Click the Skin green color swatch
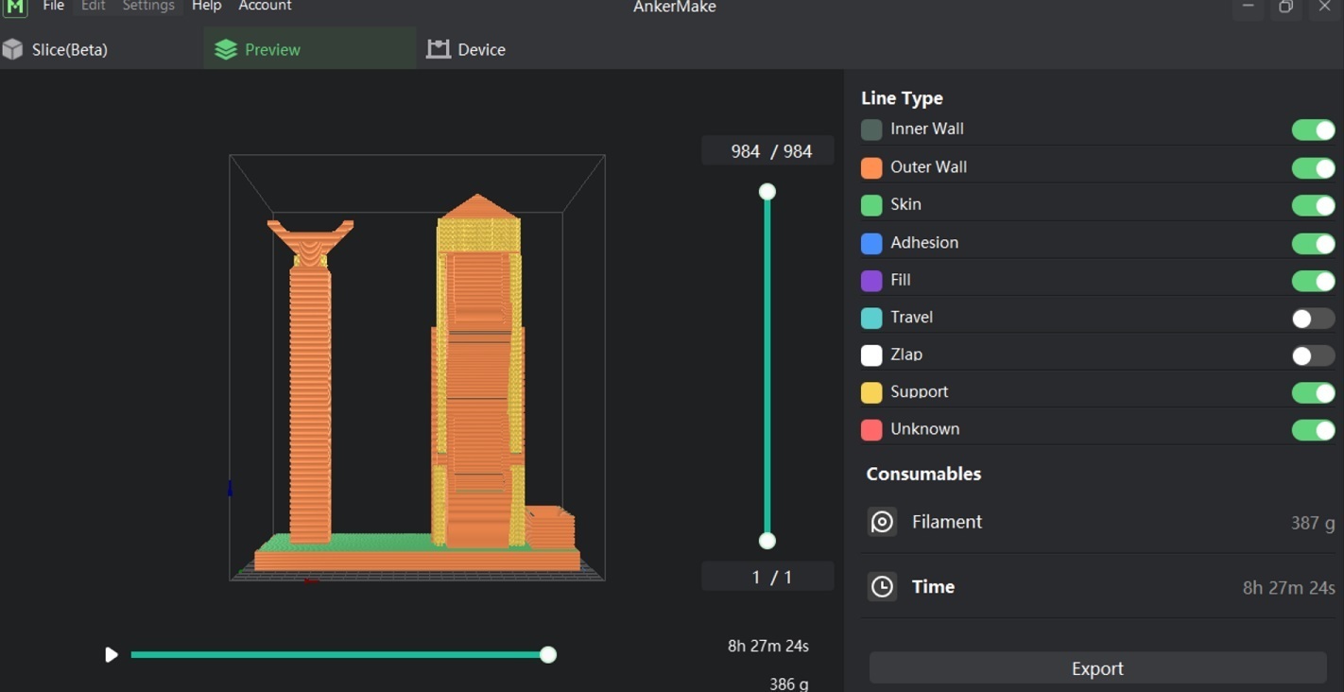Viewport: 1344px width, 692px height. (x=871, y=205)
